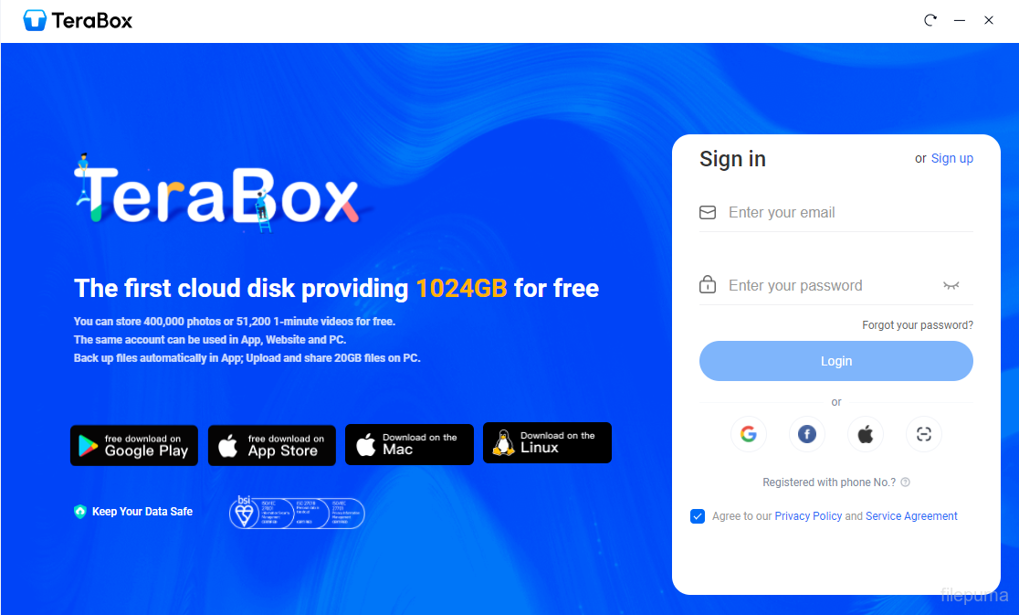Click the phone number help question mark
Screen dimensions: 1019x615
coord(905,482)
